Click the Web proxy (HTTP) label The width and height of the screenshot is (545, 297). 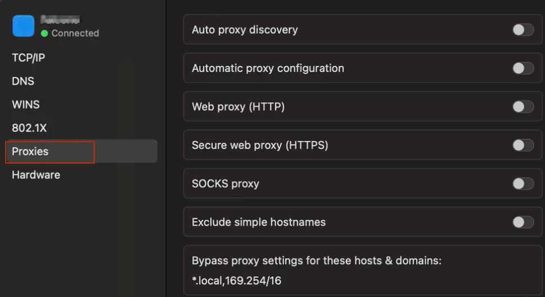[x=238, y=107]
